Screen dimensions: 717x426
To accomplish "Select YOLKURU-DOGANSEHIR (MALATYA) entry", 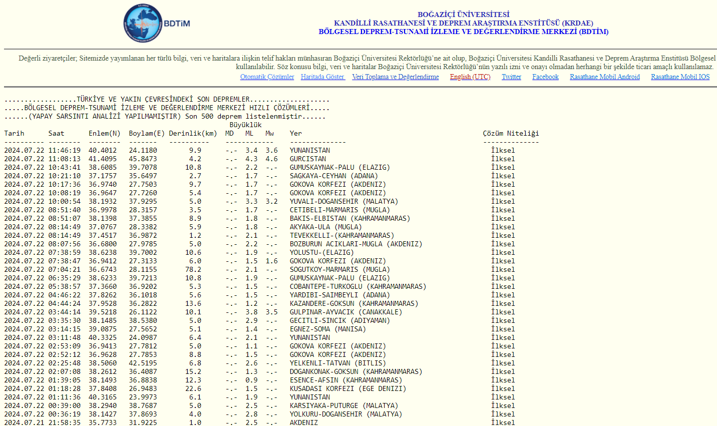I will (346, 414).
